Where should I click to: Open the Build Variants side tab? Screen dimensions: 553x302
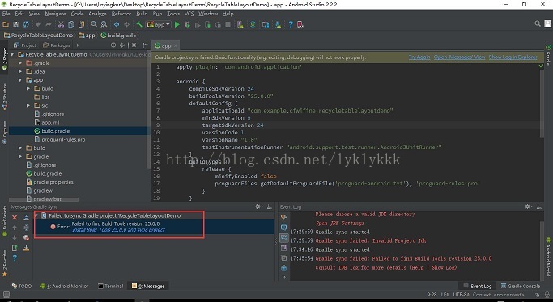5,220
